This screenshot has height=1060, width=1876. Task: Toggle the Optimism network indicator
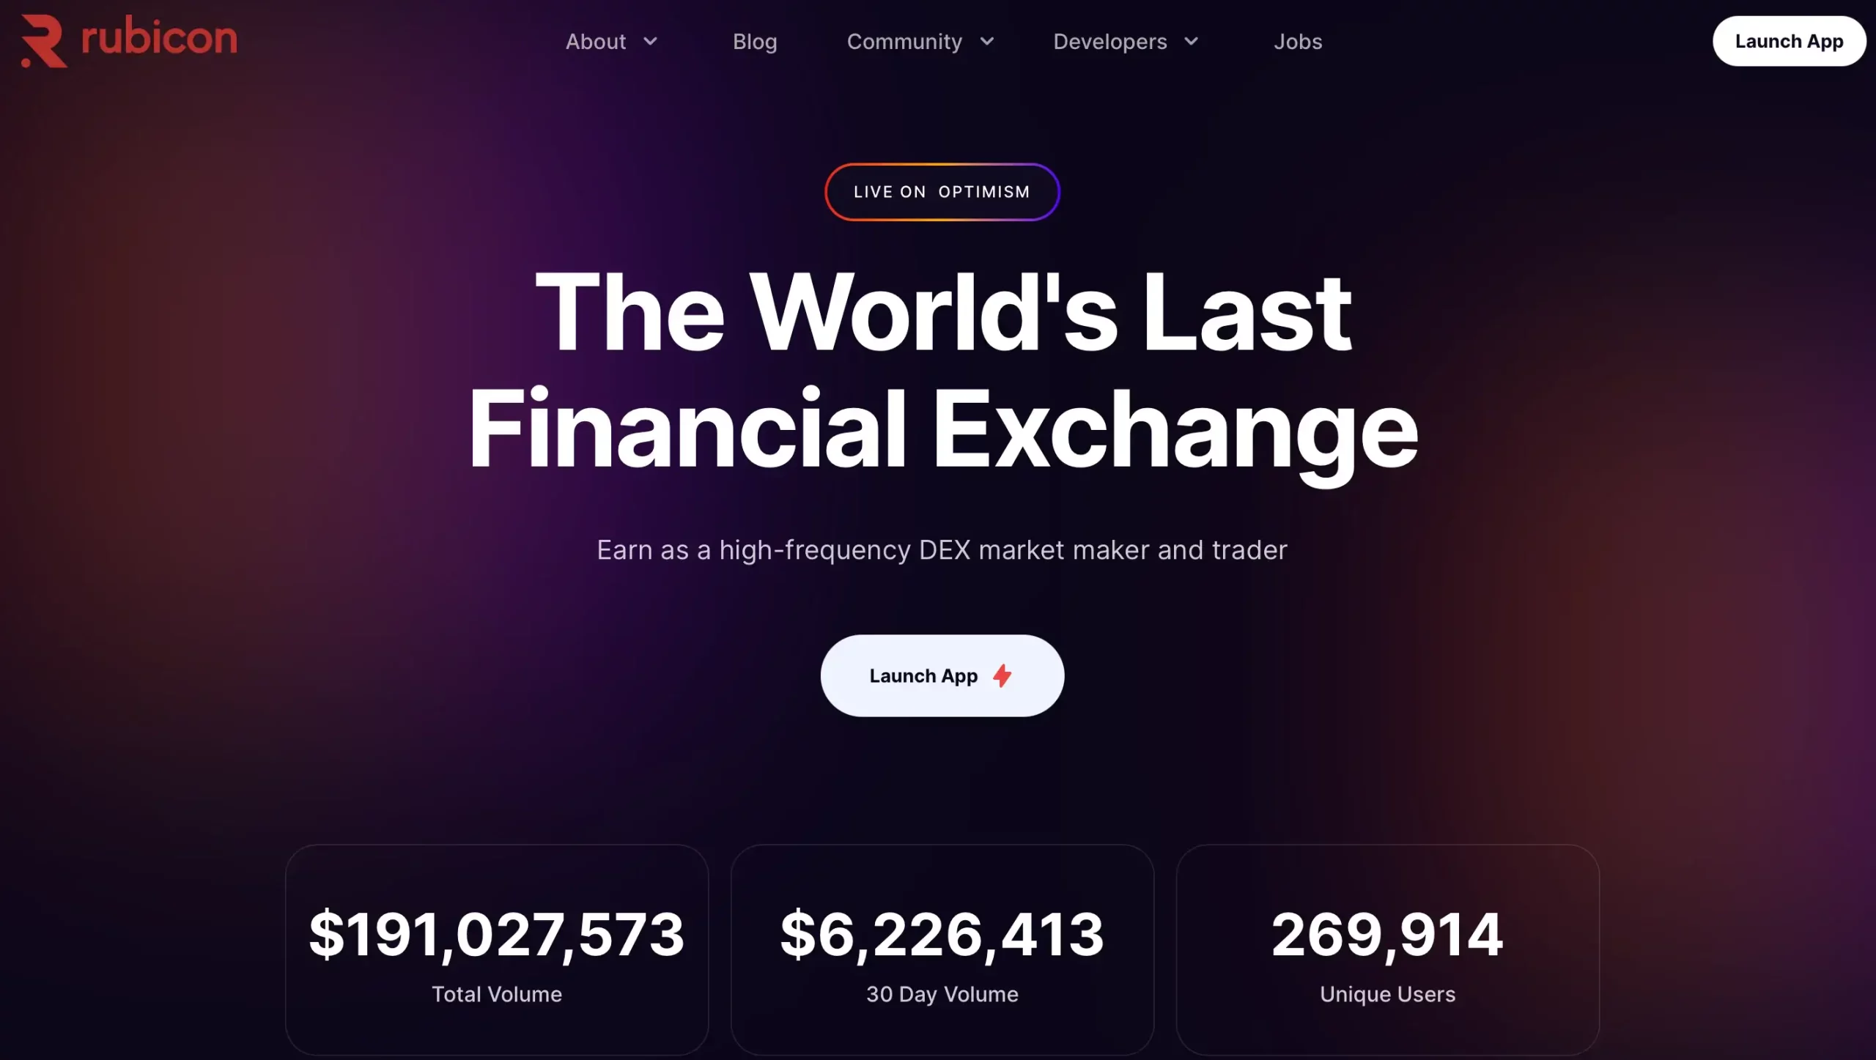[x=942, y=192]
